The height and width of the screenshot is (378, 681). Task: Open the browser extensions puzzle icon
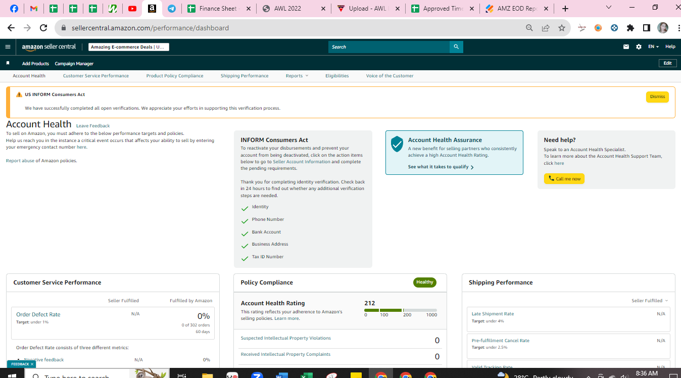[630, 28]
